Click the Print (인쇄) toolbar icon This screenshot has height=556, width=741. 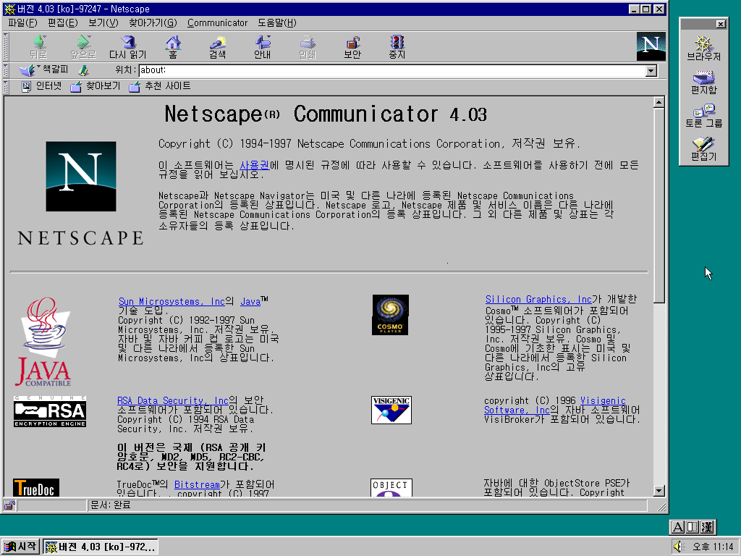[307, 47]
